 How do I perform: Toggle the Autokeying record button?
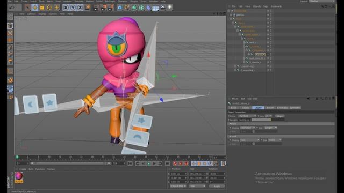click(x=181, y=164)
